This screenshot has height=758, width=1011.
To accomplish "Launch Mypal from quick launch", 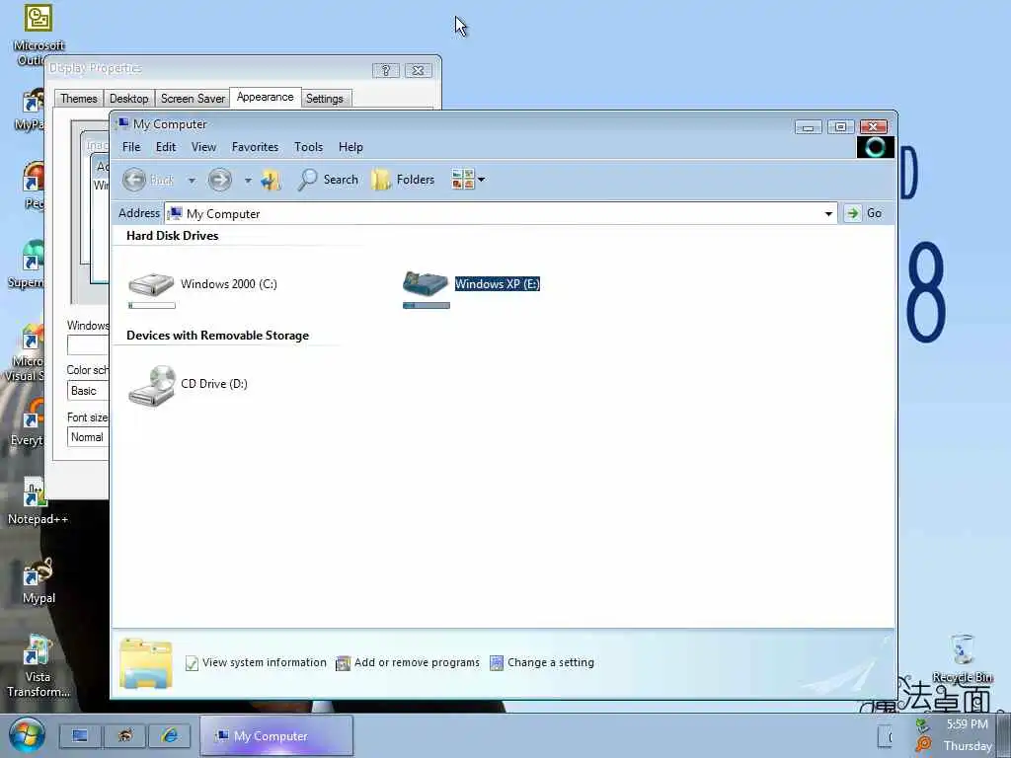I will 125,735.
